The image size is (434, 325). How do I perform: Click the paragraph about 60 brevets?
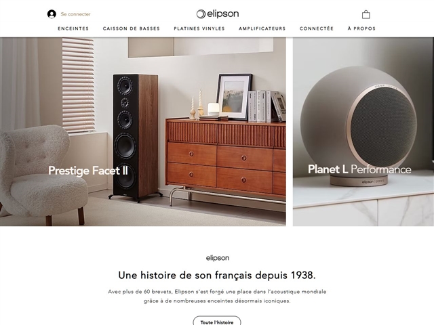point(217,296)
